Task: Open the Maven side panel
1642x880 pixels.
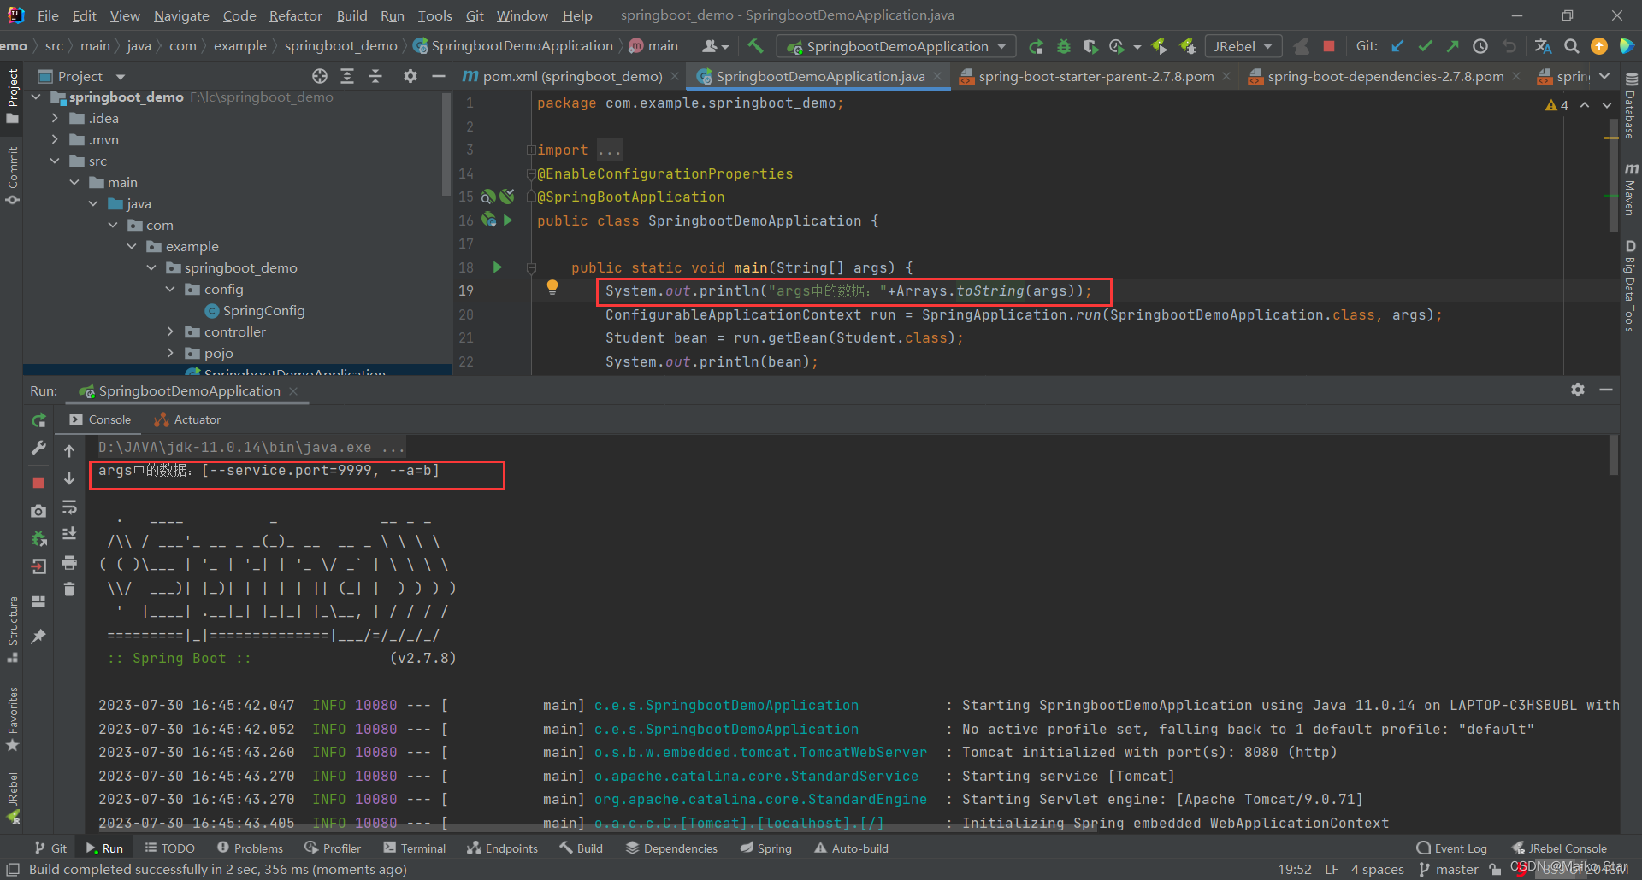Action: coord(1631,189)
